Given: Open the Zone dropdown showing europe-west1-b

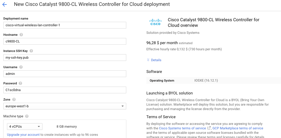Looking at the screenshot, I should (65, 106).
